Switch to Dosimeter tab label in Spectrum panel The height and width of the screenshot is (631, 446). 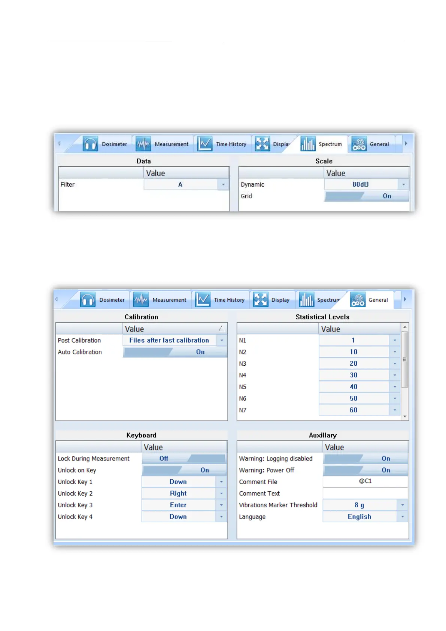point(114,144)
